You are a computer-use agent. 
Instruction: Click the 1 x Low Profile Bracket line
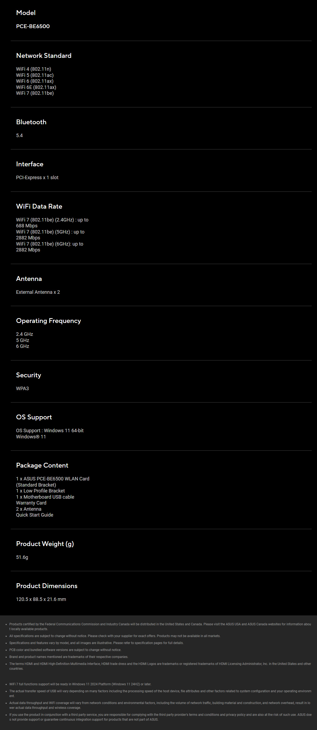[x=40, y=491]
